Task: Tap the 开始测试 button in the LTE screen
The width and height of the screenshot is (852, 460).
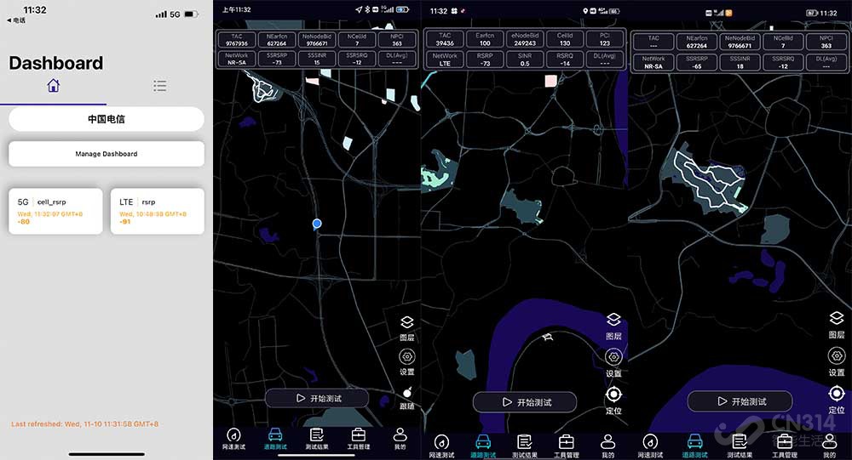Action: [525, 402]
